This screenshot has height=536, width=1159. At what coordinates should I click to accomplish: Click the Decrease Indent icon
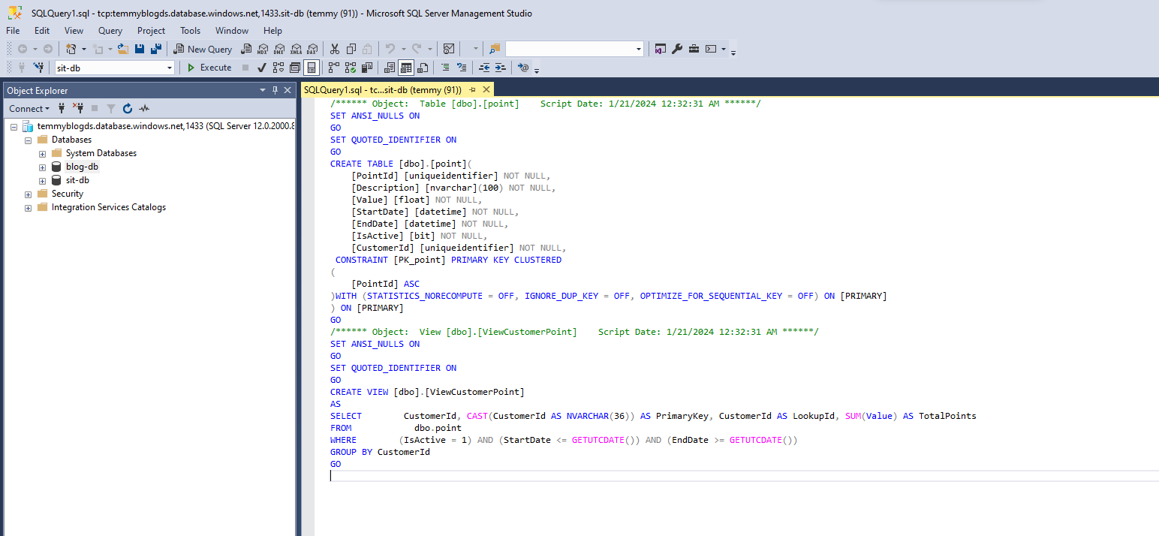click(484, 68)
